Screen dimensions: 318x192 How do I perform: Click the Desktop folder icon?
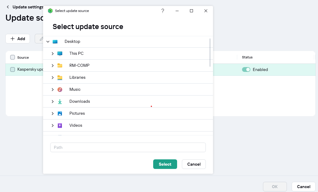(55, 42)
